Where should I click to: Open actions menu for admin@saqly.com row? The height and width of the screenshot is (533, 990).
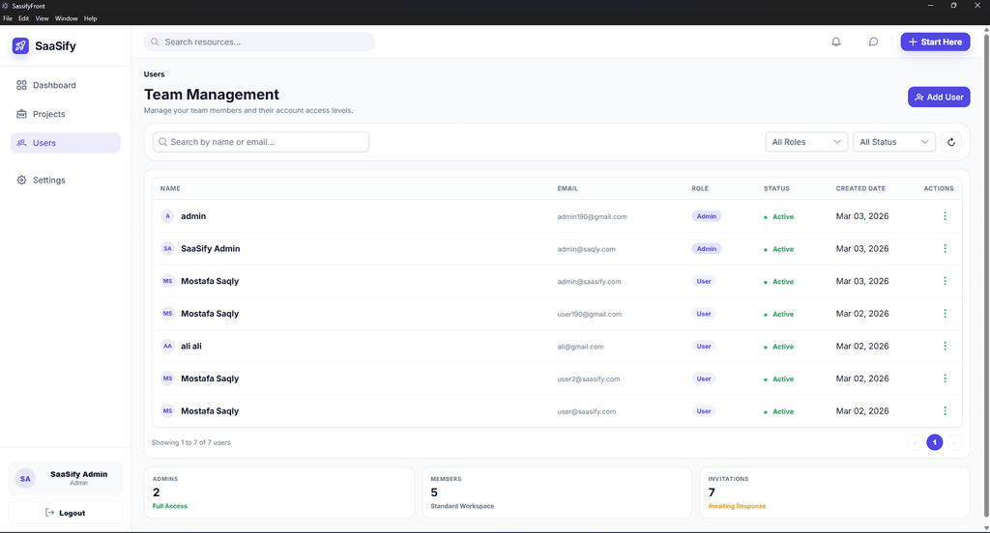(x=945, y=249)
